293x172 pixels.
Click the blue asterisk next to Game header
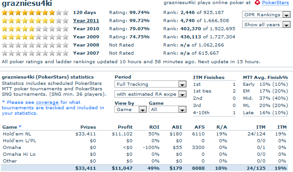coord(20,126)
